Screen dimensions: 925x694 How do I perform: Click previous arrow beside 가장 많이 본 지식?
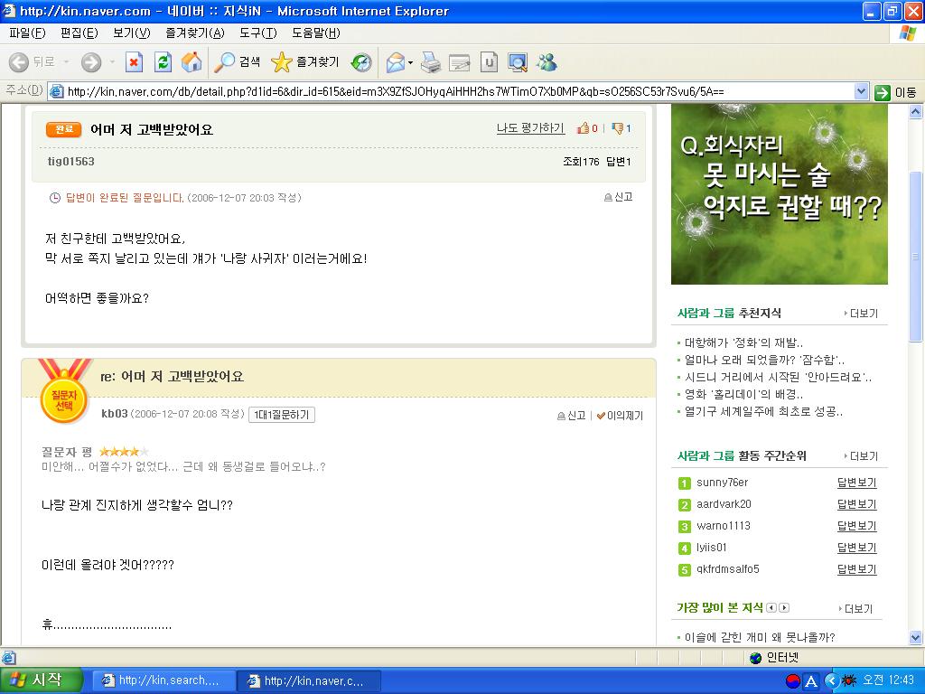click(771, 608)
